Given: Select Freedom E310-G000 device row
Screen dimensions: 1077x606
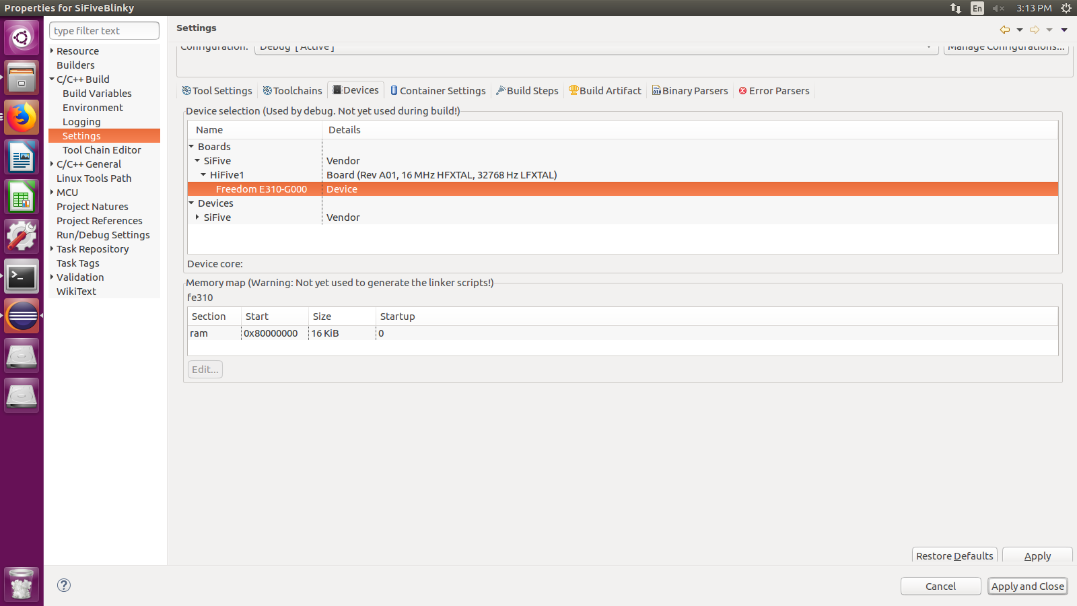Looking at the screenshot, I should point(623,189).
